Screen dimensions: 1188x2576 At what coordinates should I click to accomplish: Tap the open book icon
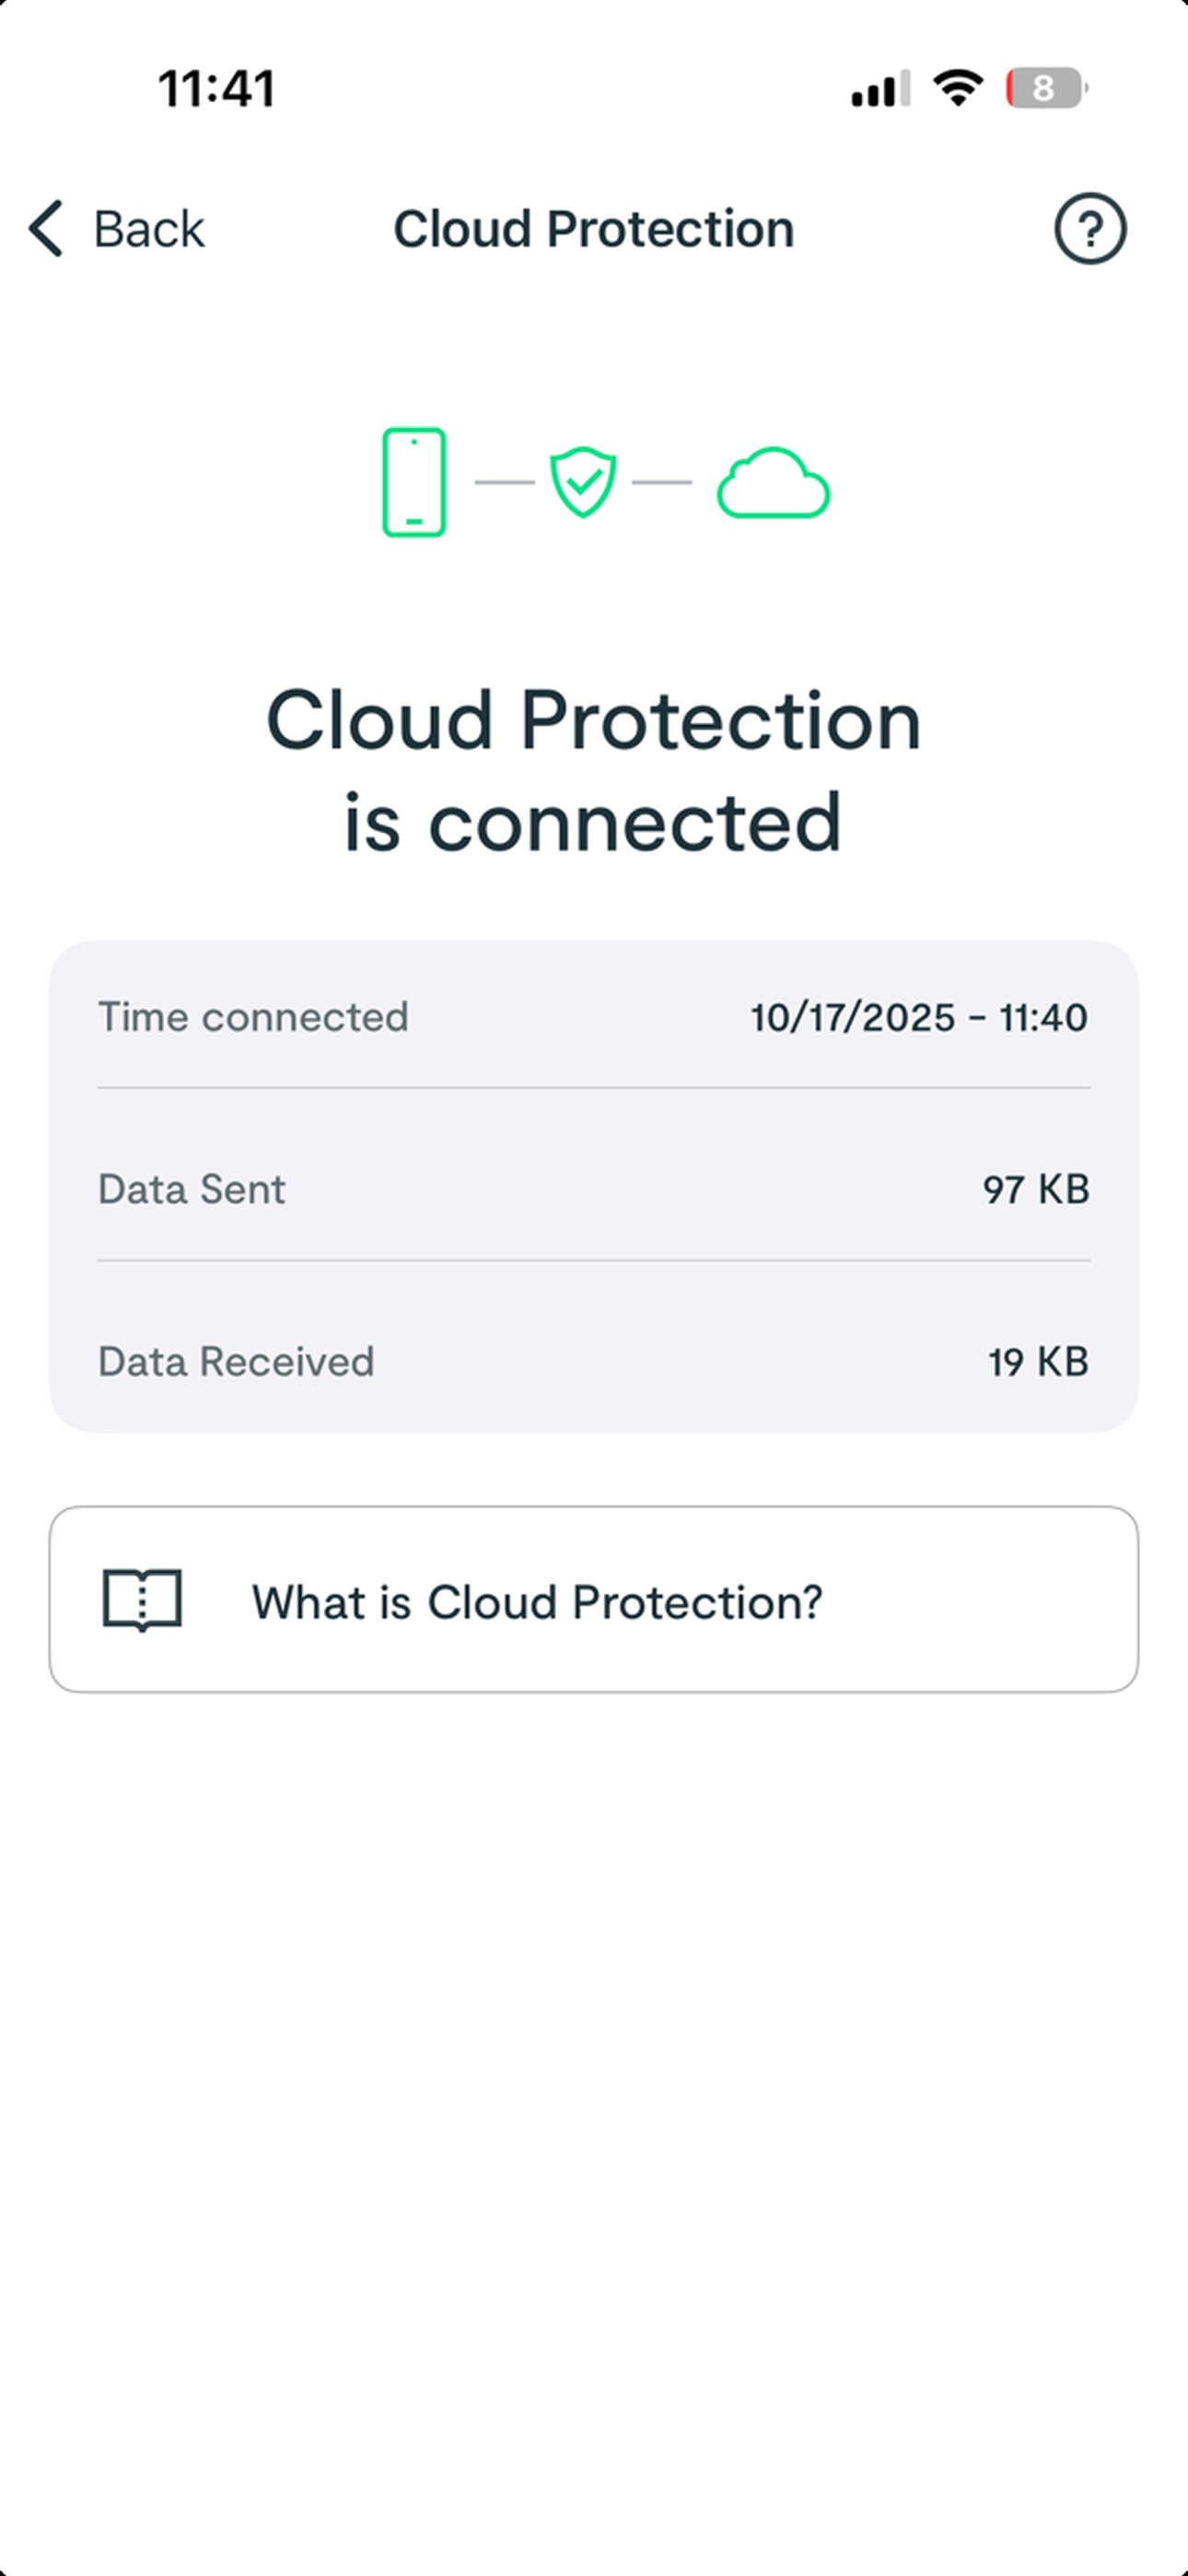coord(142,1600)
